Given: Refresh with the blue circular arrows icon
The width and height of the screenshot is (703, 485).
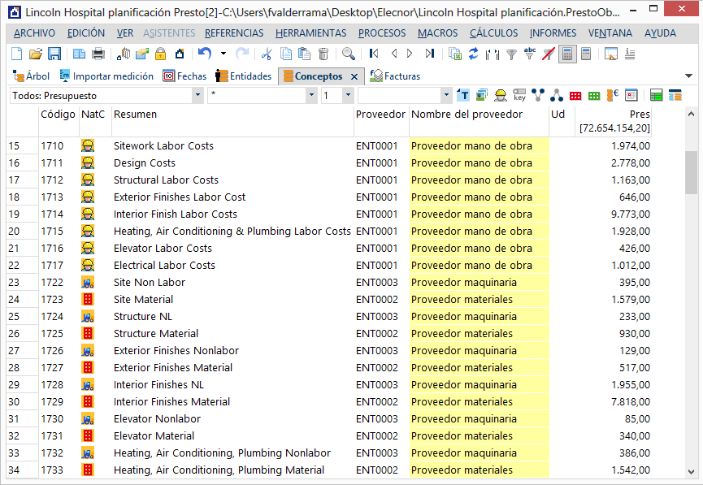Looking at the screenshot, I should 474,54.
